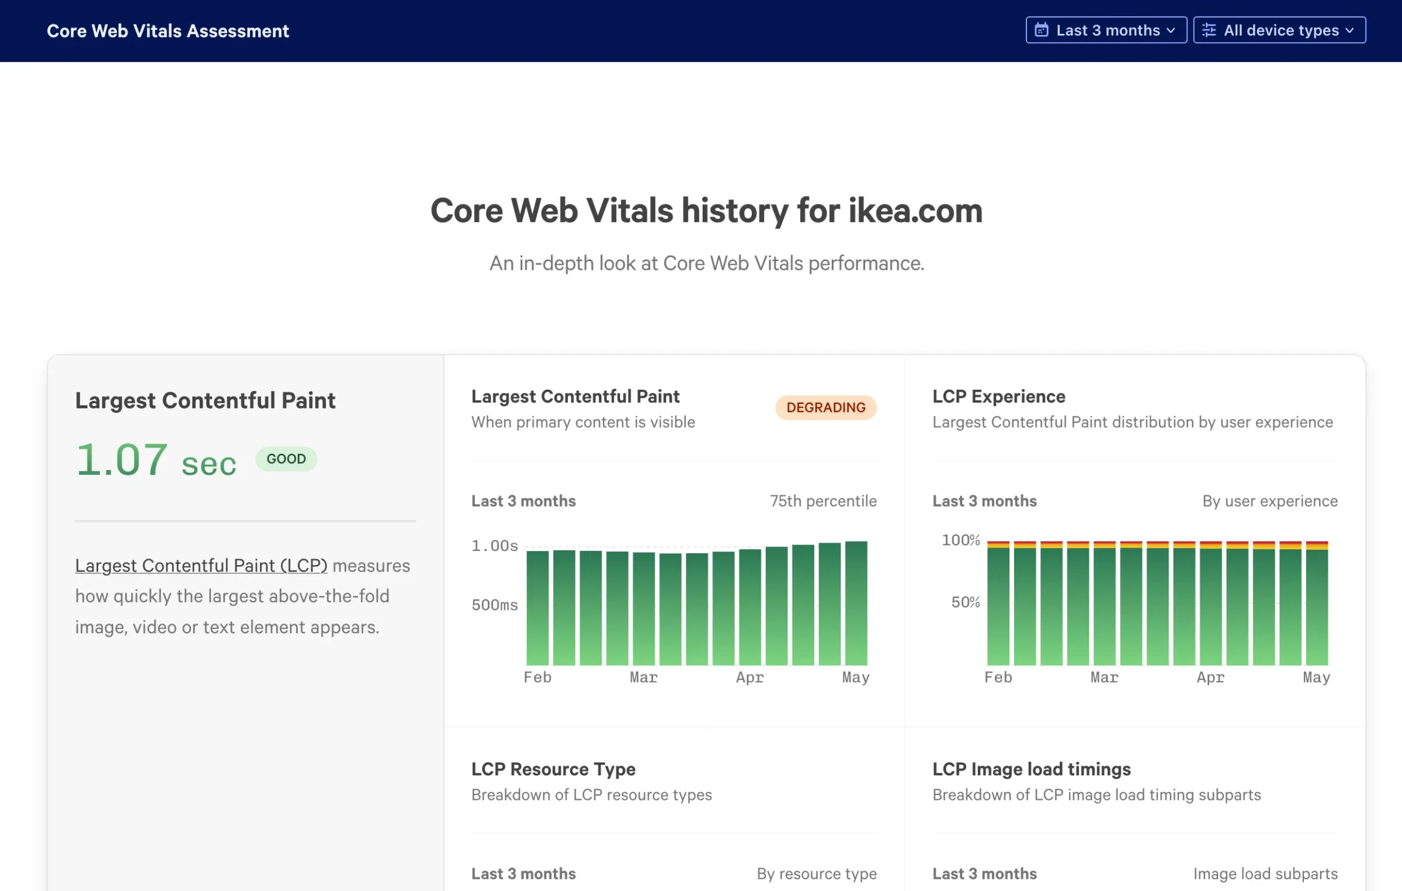
Task: Click the 1.00s axis label
Action: [x=495, y=546]
